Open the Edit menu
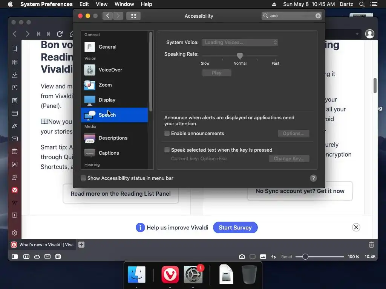 coord(84,4)
